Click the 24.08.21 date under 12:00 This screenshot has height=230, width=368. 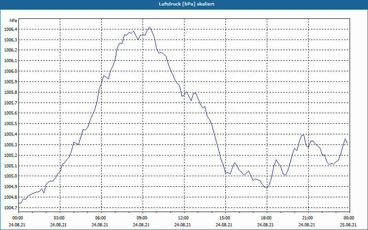(x=183, y=225)
